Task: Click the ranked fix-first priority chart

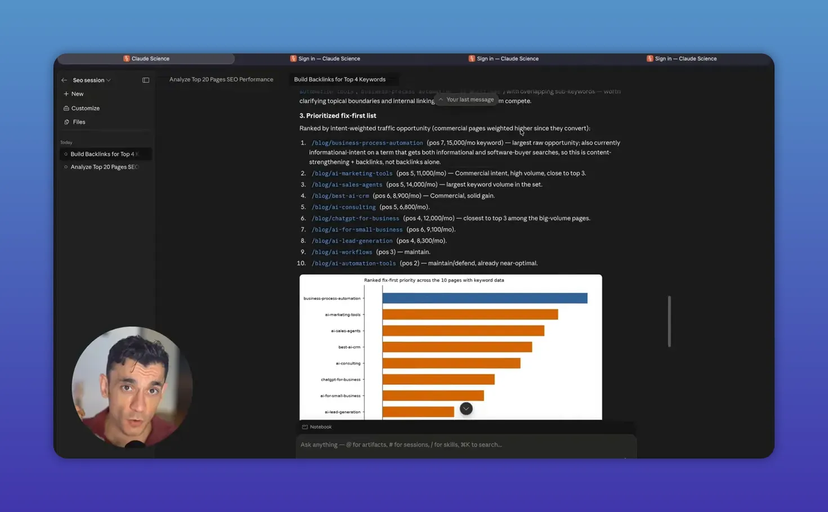Action: click(451, 347)
